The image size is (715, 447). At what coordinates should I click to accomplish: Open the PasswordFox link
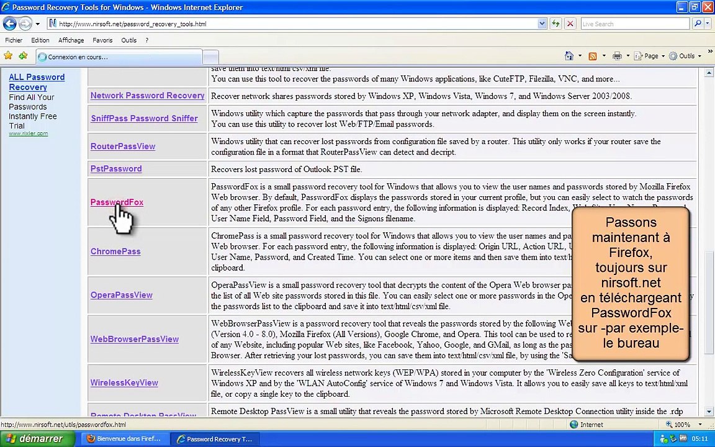pos(117,202)
